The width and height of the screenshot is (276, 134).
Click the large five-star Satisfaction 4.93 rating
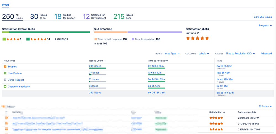coord(198,38)
